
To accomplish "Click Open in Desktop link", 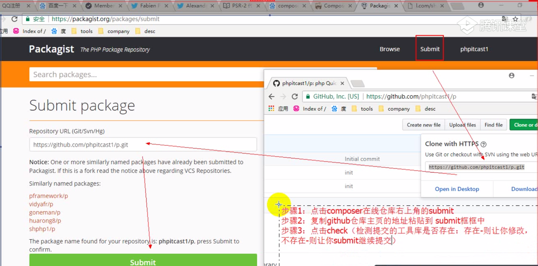I will coord(457,189).
